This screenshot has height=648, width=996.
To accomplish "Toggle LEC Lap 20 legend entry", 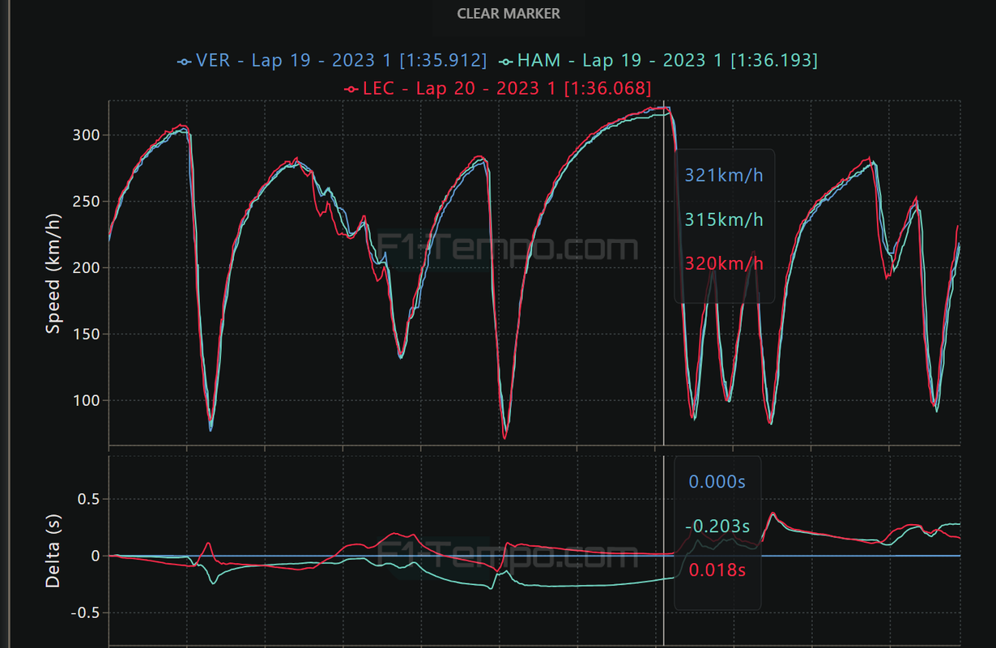I will (x=498, y=87).
